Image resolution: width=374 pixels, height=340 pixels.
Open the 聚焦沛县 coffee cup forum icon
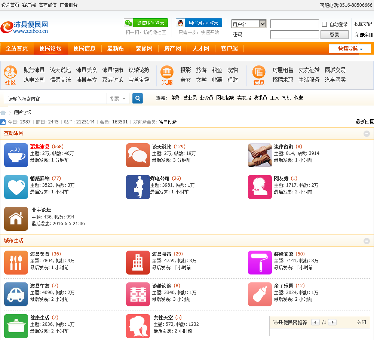(x=16, y=155)
